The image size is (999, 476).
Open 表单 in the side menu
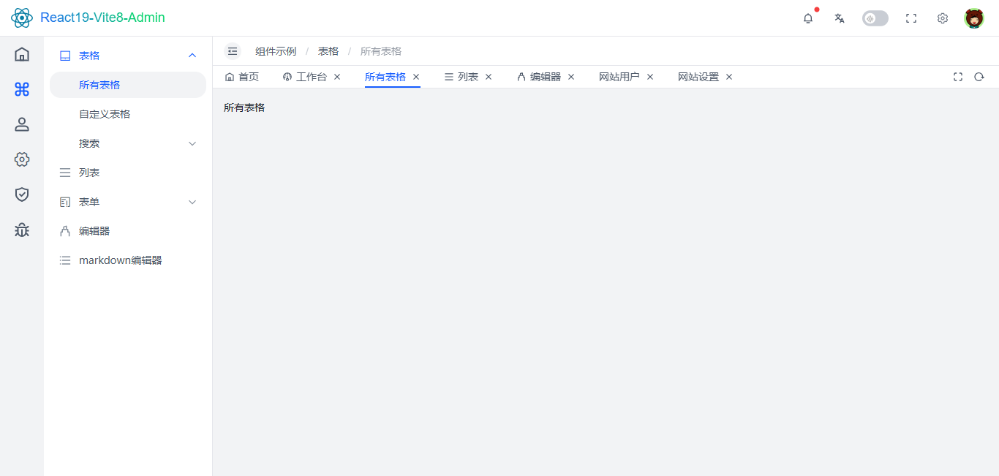click(128, 202)
